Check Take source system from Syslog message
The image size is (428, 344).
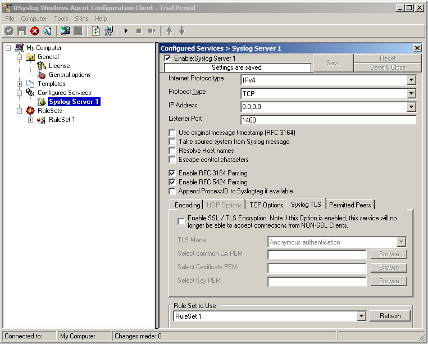coord(172,142)
